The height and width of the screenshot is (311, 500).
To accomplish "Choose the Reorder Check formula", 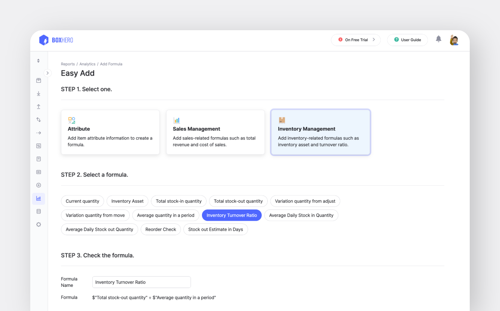I will point(161,229).
